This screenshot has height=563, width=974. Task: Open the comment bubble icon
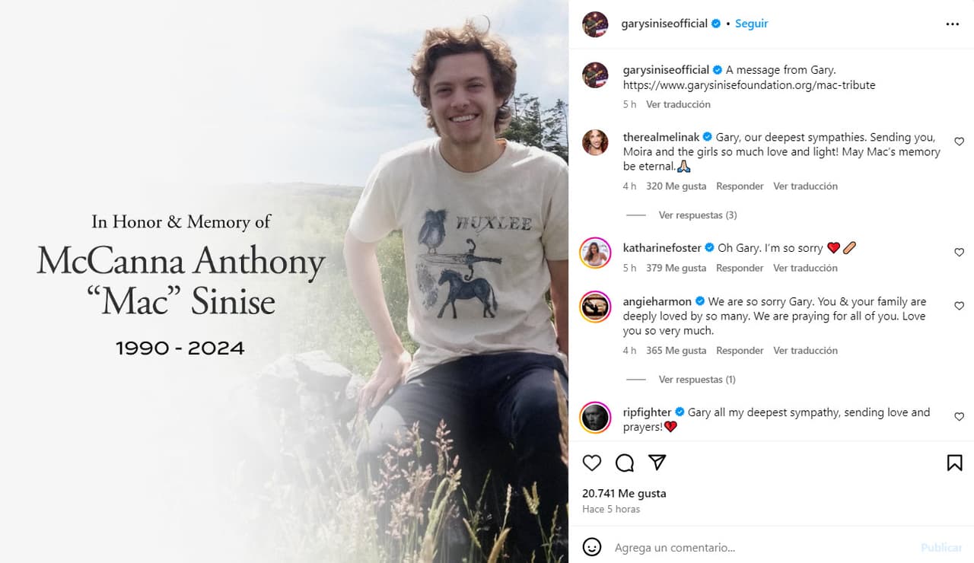point(625,463)
